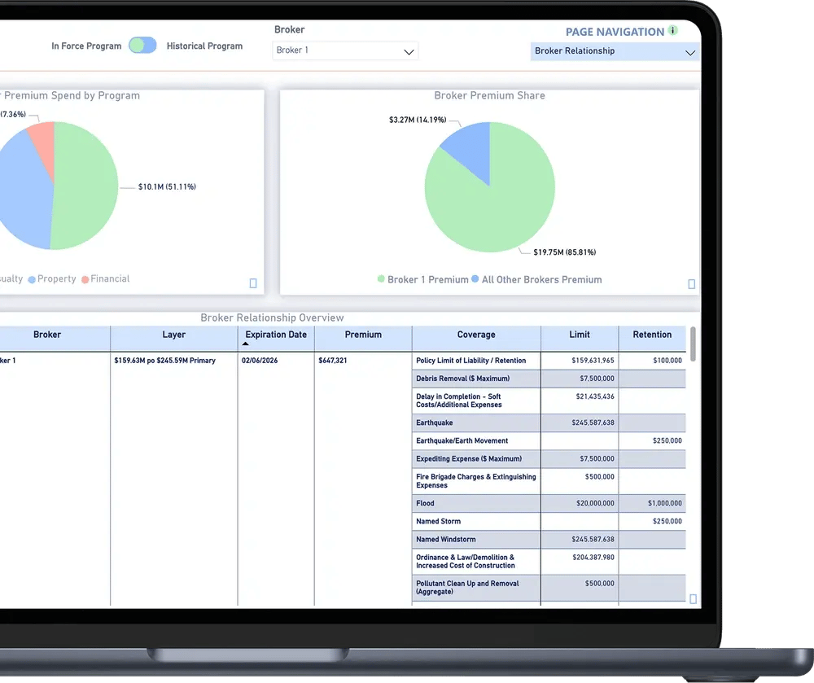
Task: Click the pink Financial legend dot
Action: tap(84, 279)
